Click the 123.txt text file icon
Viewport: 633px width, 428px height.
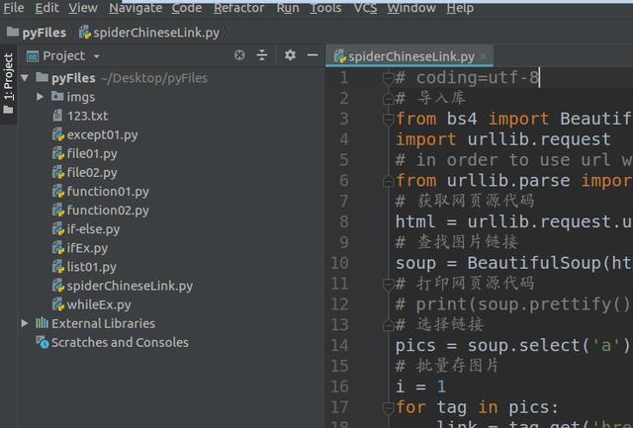tap(57, 116)
